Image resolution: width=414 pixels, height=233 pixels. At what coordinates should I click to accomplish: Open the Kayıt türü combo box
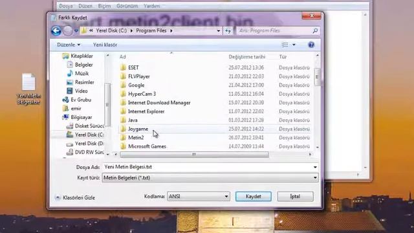tap(210, 178)
